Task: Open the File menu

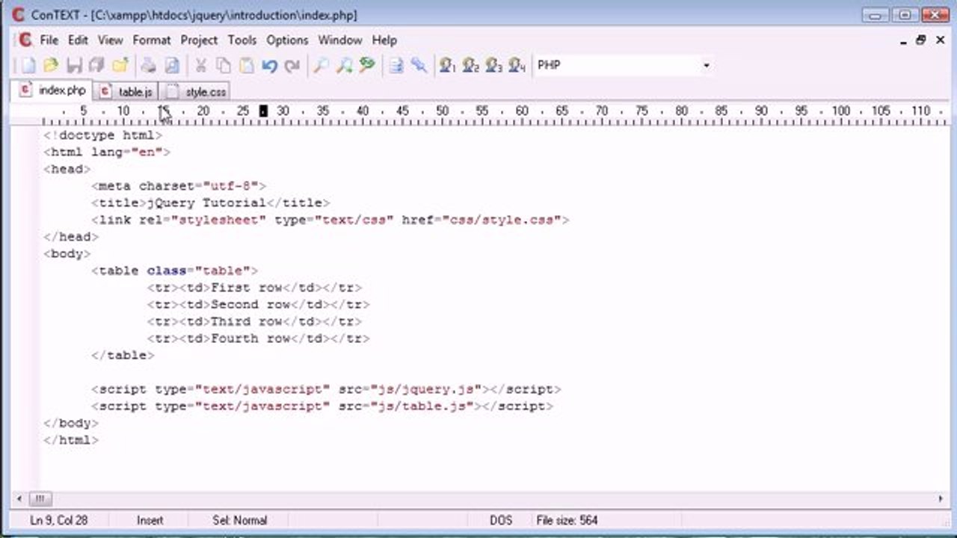Action: click(x=49, y=40)
